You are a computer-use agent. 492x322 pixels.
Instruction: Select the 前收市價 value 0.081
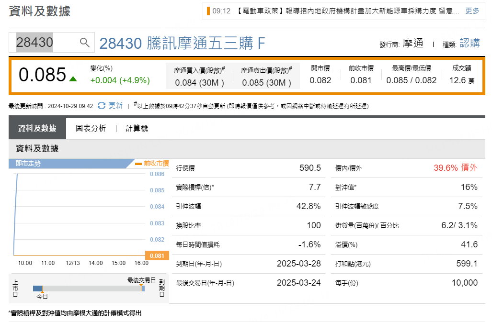point(361,80)
